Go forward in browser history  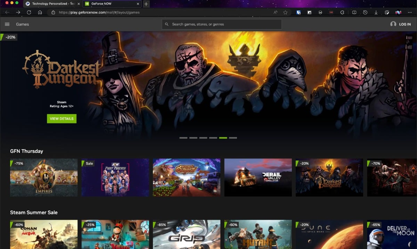coord(18,12)
